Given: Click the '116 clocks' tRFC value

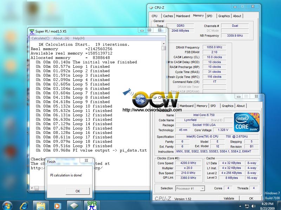Looking at the screenshot, I should pos(214,77).
